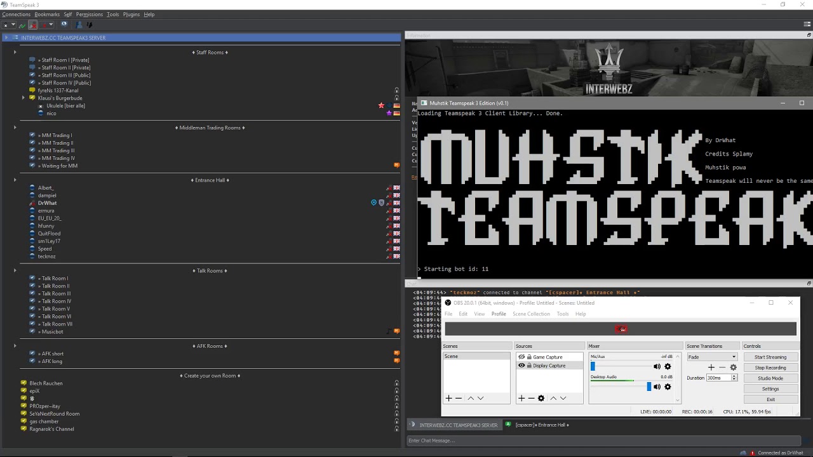Collapse the AFK Rooms section arrow

[x=15, y=346]
